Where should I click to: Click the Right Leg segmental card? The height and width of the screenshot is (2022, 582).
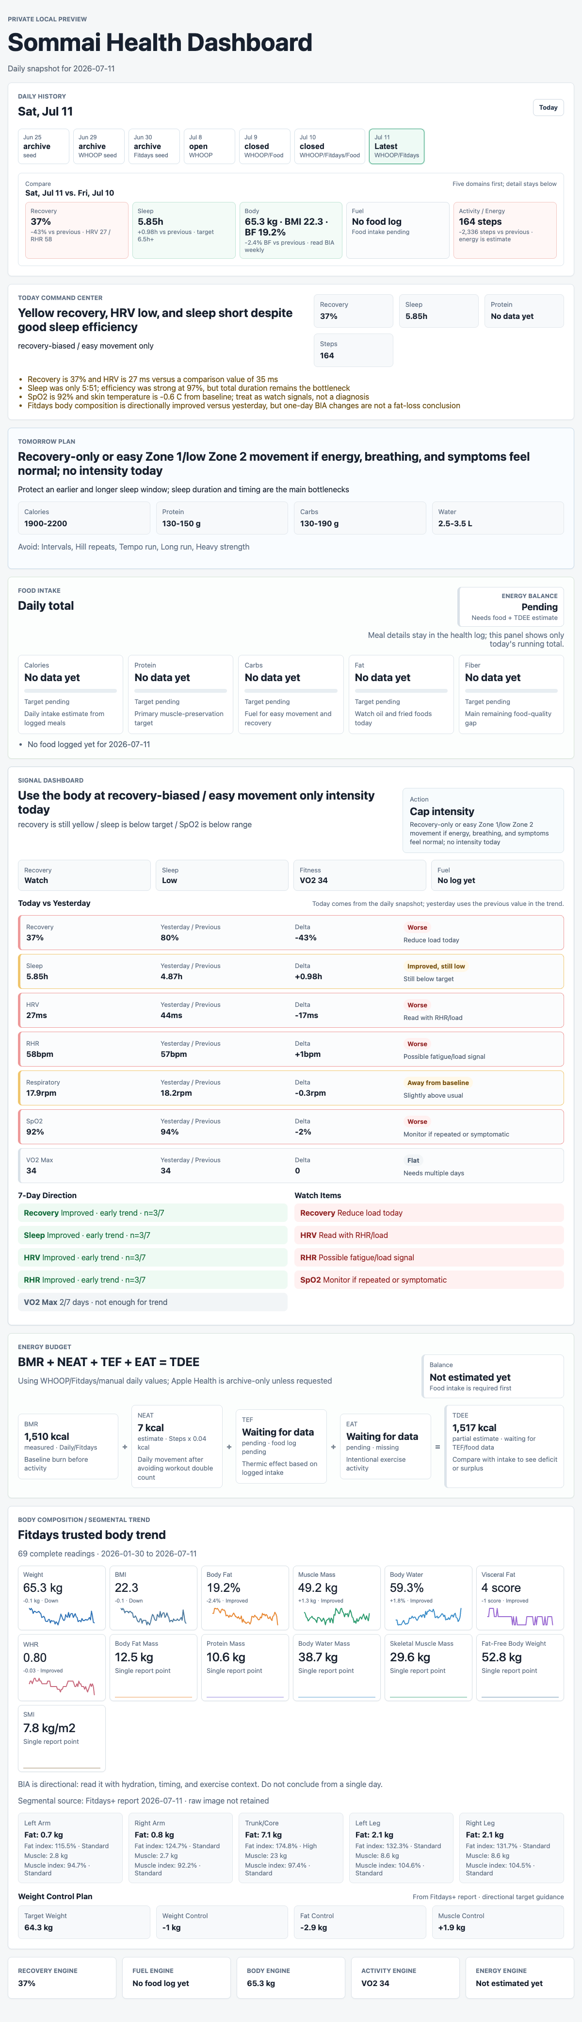[x=512, y=1848]
